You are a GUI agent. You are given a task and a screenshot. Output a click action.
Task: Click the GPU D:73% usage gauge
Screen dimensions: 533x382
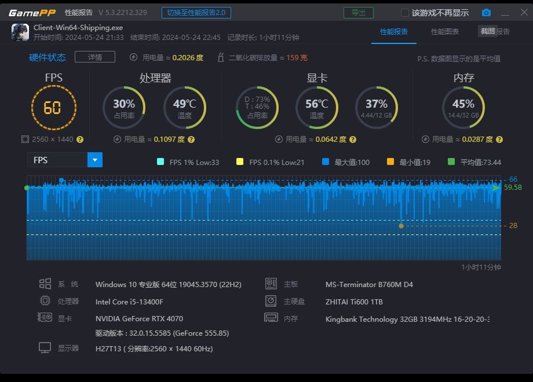[257, 108]
